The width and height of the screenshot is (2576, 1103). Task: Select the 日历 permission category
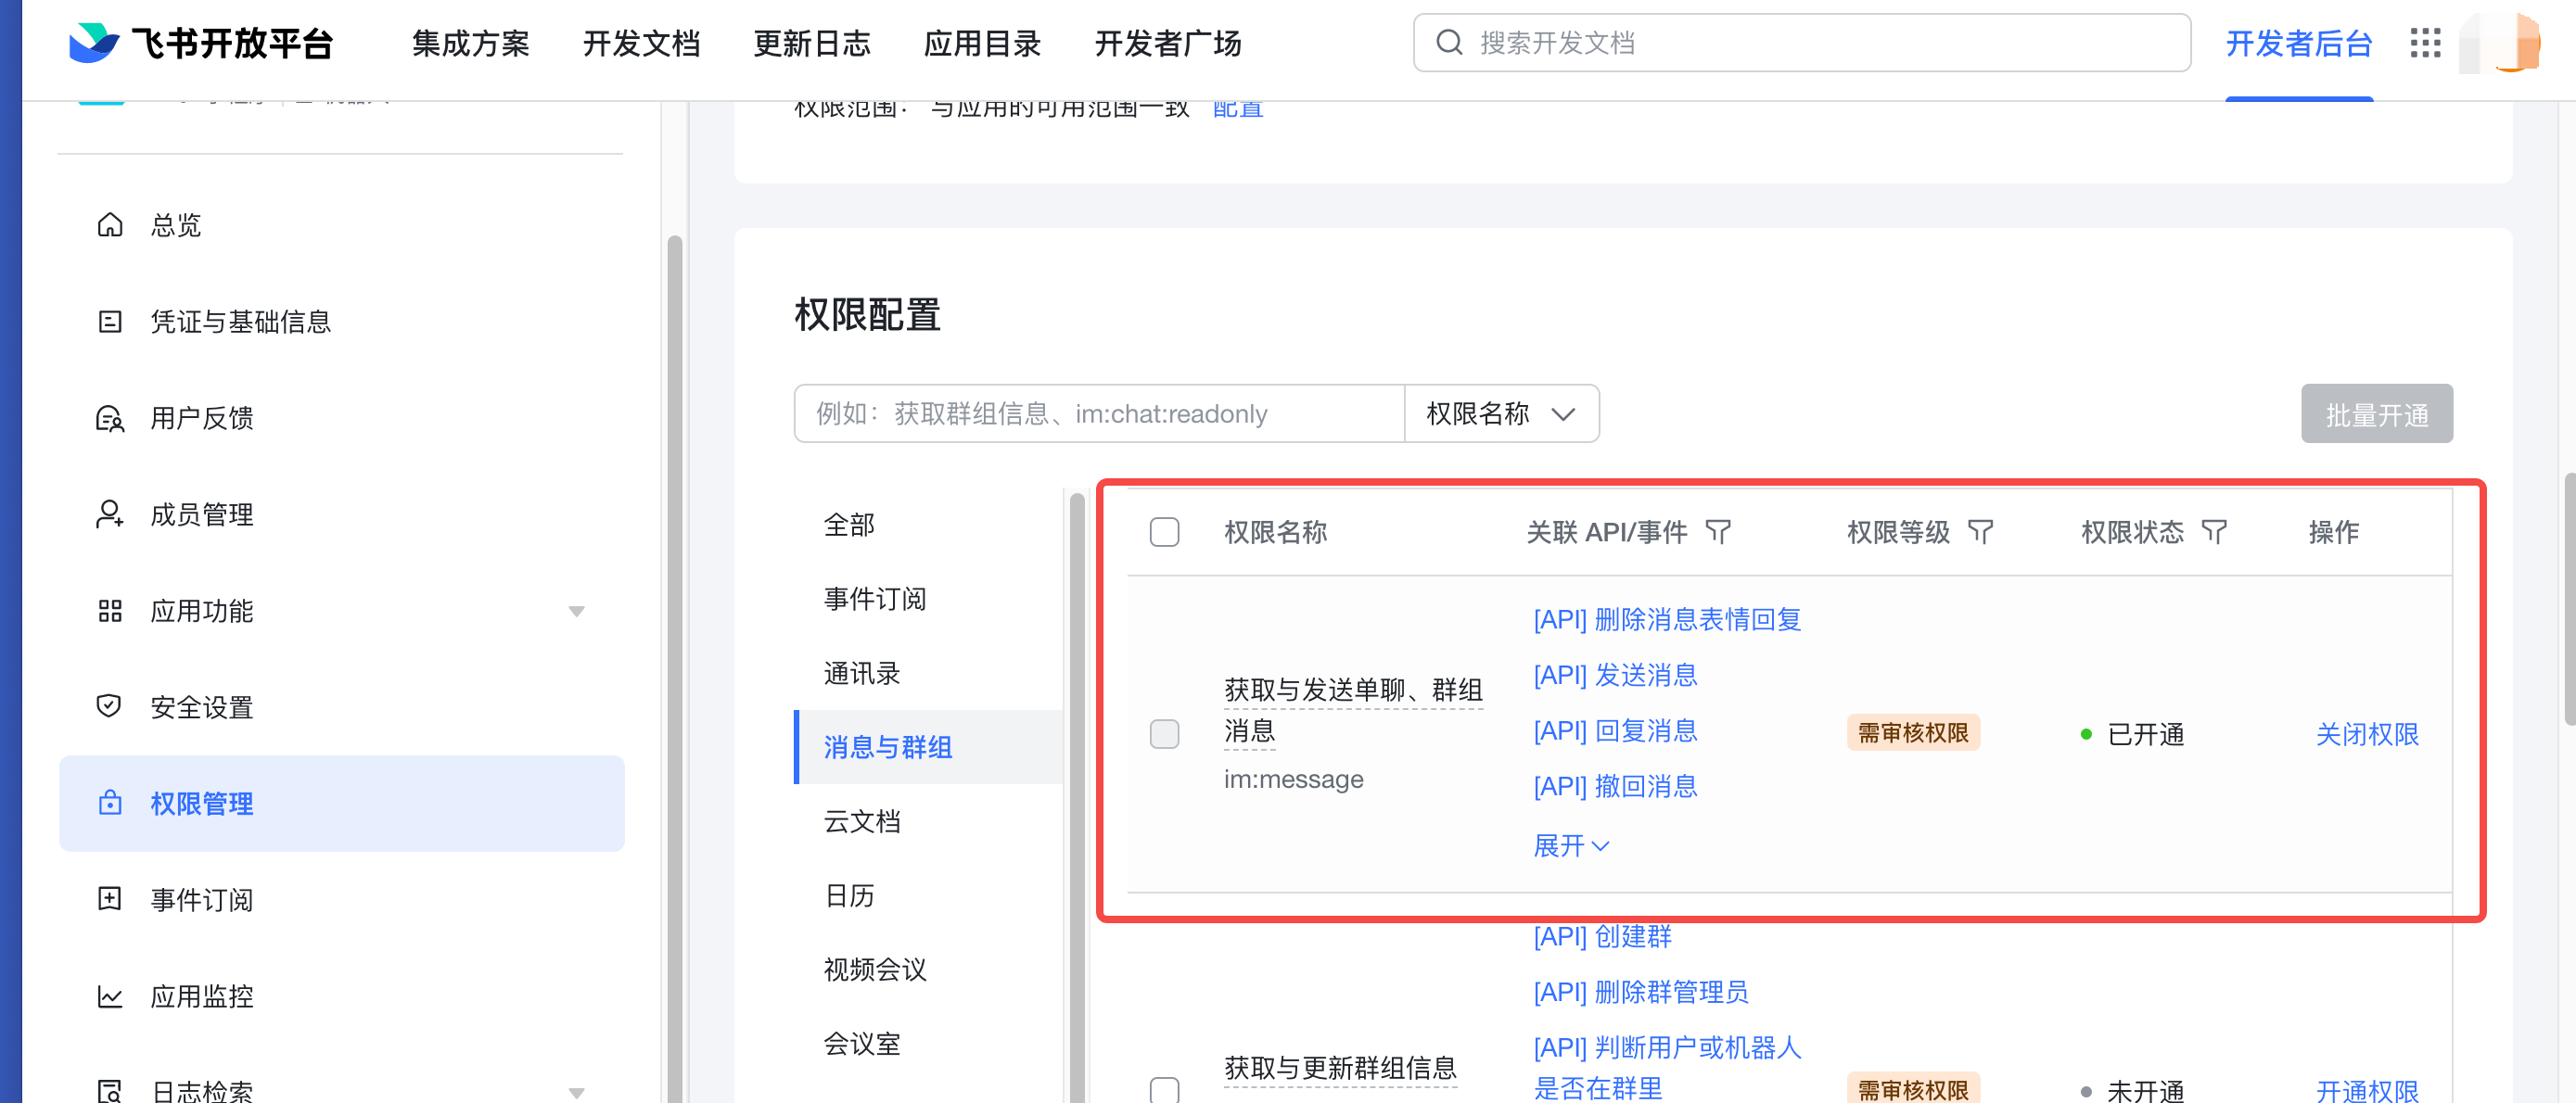pyautogui.click(x=928, y=895)
